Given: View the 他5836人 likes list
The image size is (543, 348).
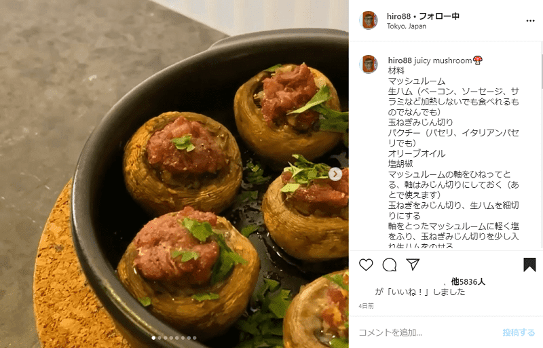Looking at the screenshot, I should (468, 282).
